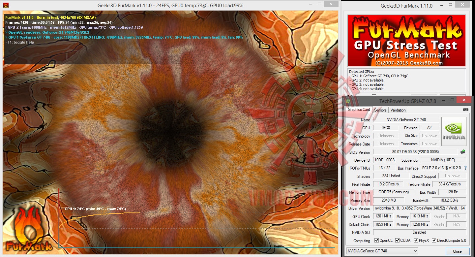Click the Texture Fillrate field 38.4 GTexel/s
The height and width of the screenshot is (257, 475).
(x=450, y=184)
